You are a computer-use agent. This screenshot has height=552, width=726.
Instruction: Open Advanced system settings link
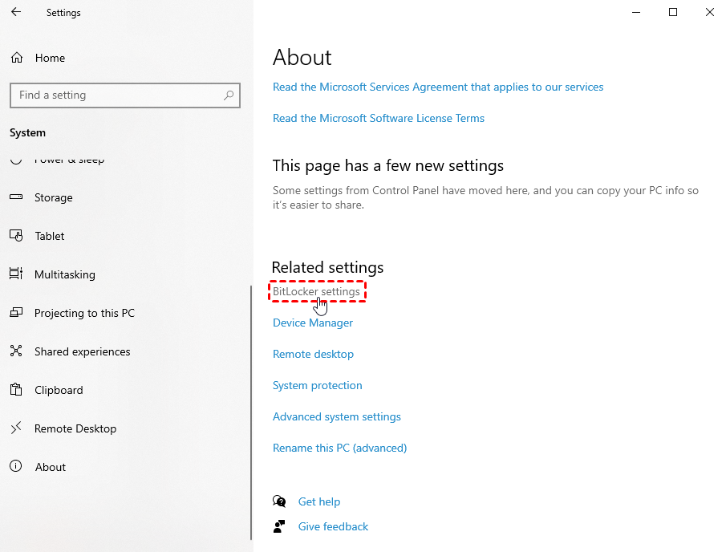tap(336, 416)
